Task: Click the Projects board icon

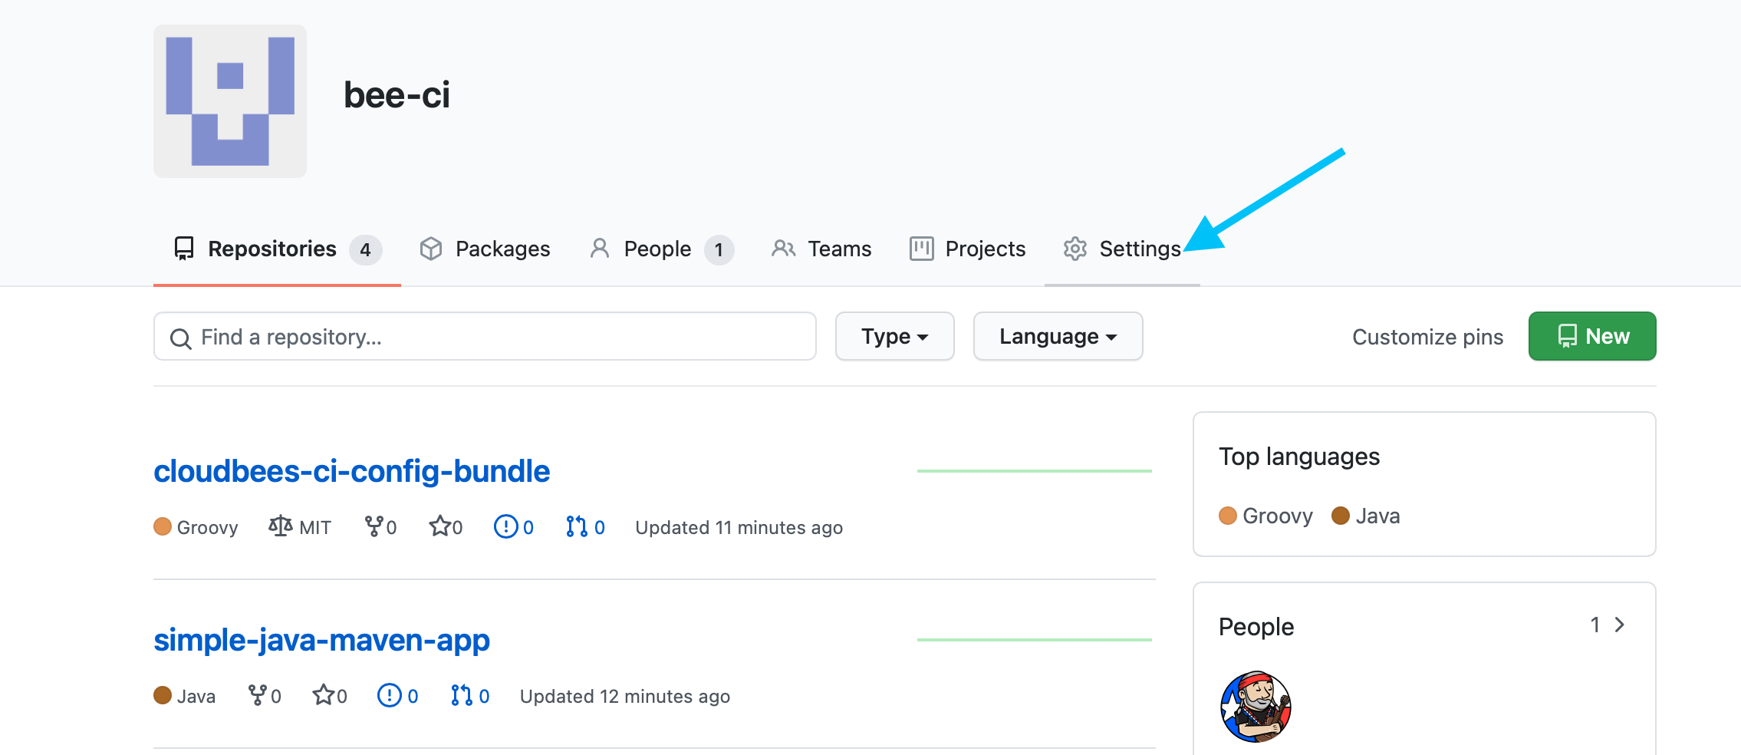Action: coord(920,249)
